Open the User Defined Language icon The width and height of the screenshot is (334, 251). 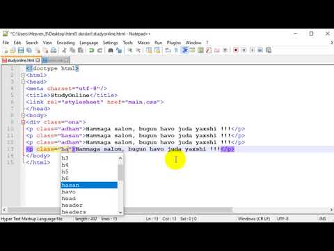[193, 50]
